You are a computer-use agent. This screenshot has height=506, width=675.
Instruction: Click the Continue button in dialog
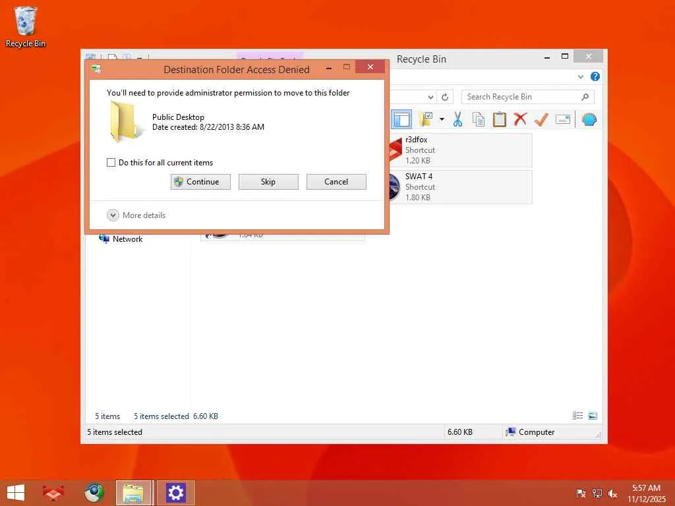click(200, 182)
